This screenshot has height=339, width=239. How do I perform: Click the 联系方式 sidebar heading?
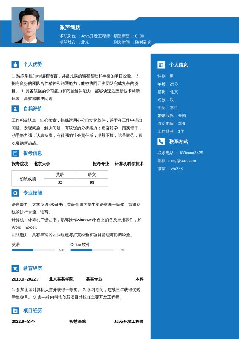(179, 142)
